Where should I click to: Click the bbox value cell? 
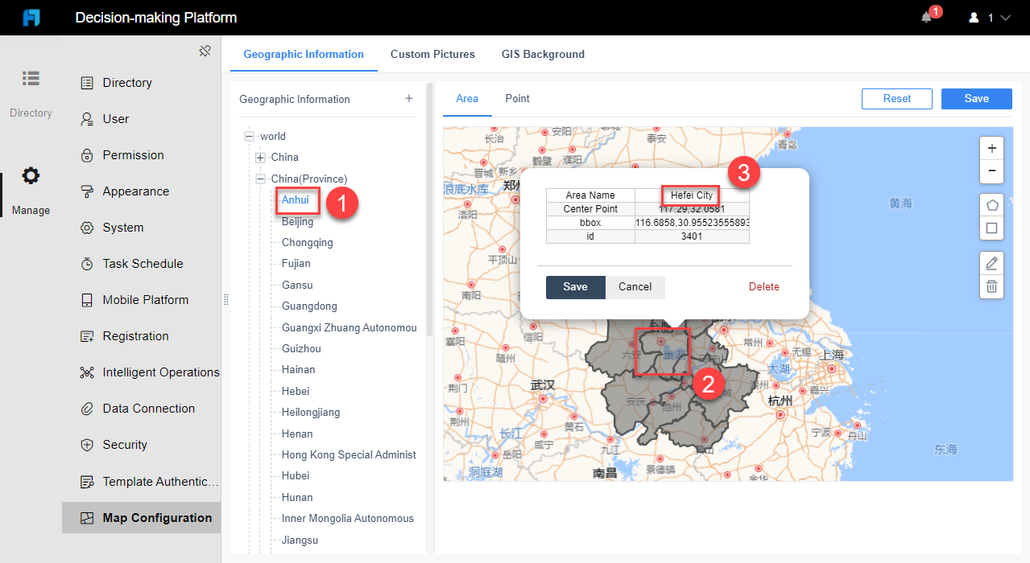tap(692, 223)
